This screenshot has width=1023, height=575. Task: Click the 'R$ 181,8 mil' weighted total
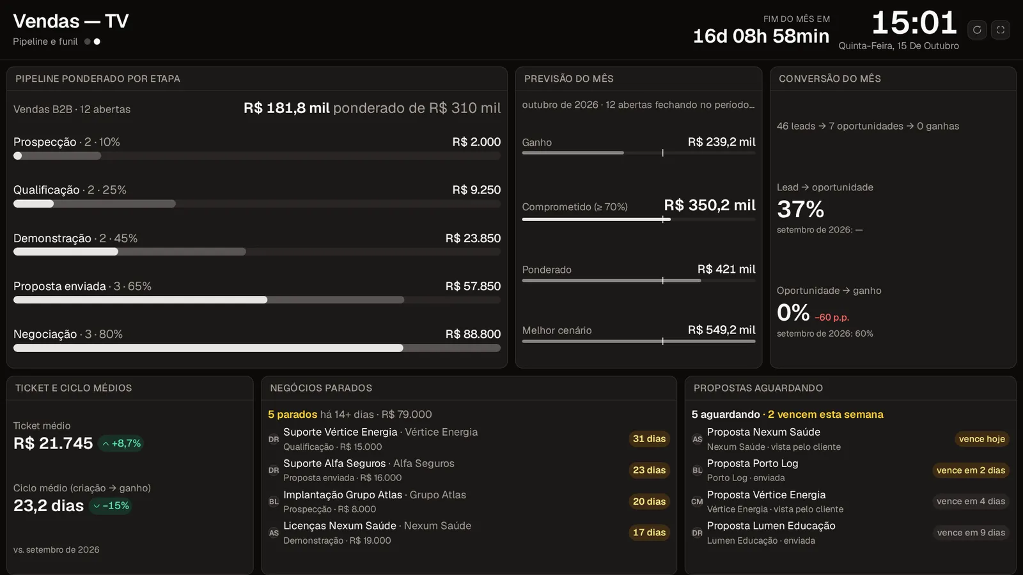[286, 108]
